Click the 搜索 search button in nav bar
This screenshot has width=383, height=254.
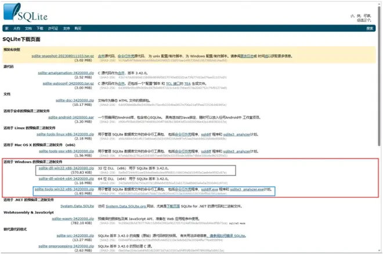[x=370, y=28]
